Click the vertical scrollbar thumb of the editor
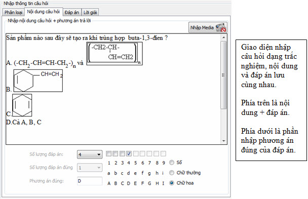Screen dimensions: 308x199 (x=223, y=75)
